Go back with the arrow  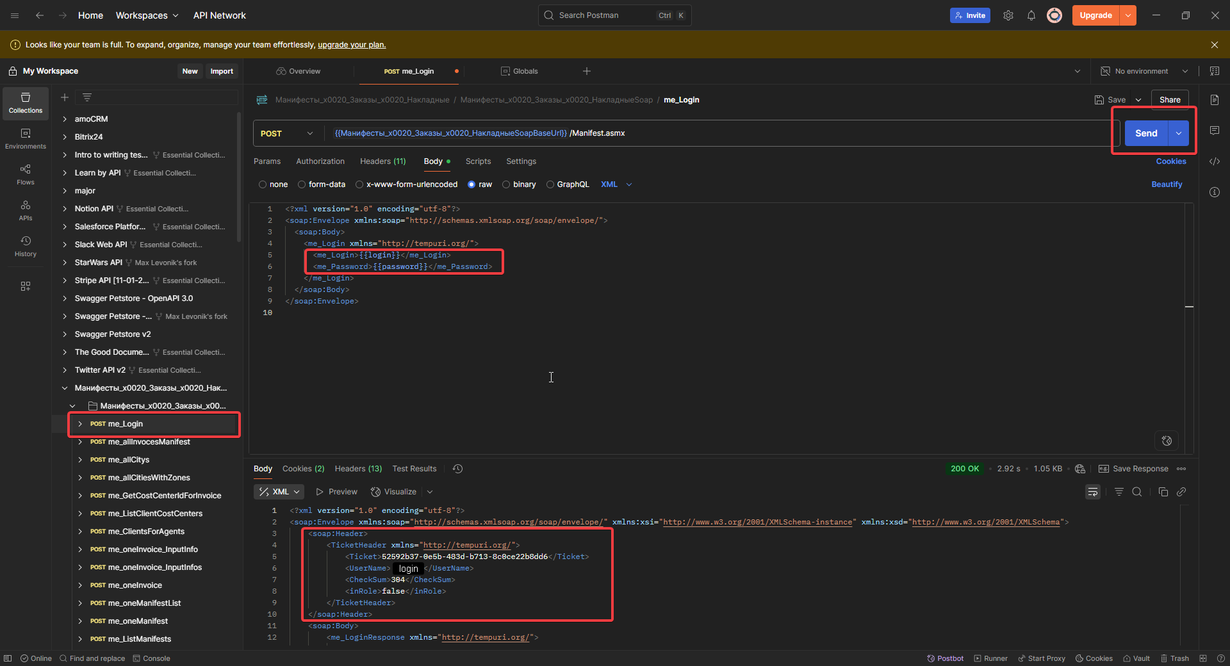[x=40, y=15]
